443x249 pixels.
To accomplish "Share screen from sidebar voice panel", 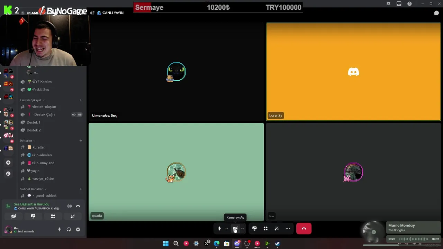I will pos(33,216).
